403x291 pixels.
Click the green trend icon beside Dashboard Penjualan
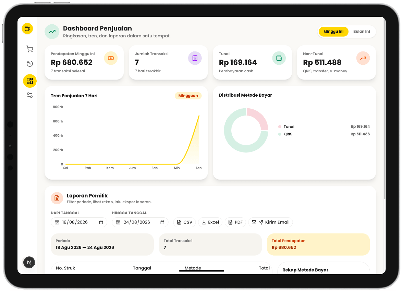[52, 32]
